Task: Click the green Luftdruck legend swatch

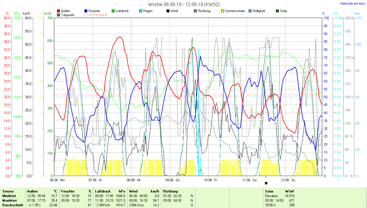Action: coord(113,11)
